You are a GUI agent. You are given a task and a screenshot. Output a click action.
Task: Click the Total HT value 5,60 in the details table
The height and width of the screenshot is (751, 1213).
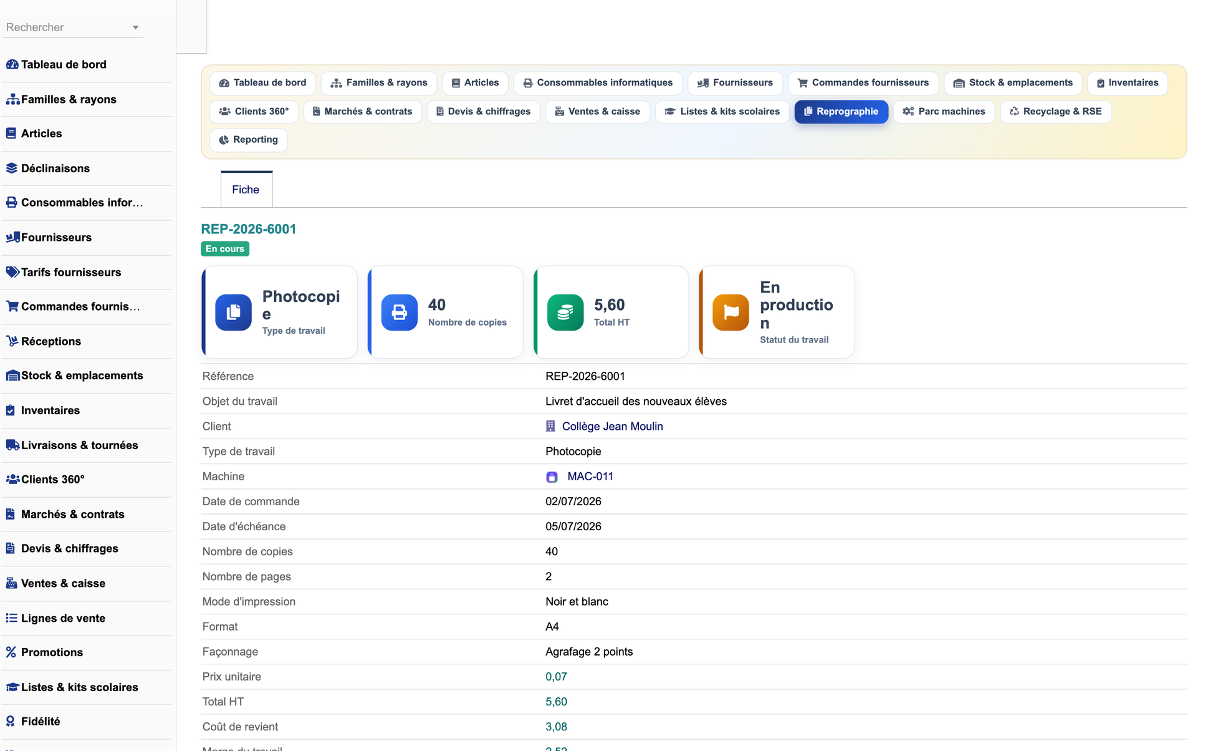tap(556, 702)
